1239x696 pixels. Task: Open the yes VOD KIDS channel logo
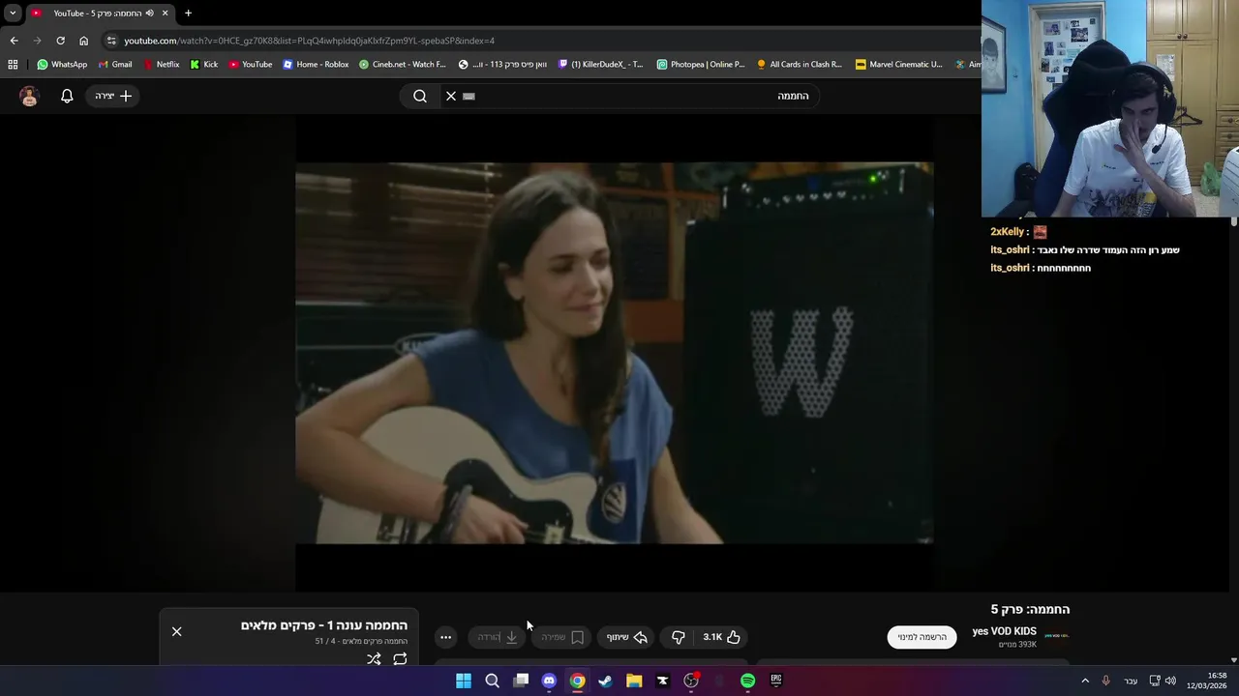[1057, 636]
